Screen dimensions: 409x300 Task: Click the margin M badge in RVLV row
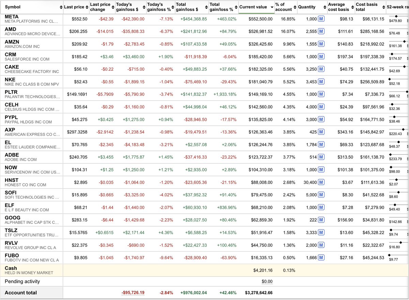pyautogui.click(x=321, y=245)
